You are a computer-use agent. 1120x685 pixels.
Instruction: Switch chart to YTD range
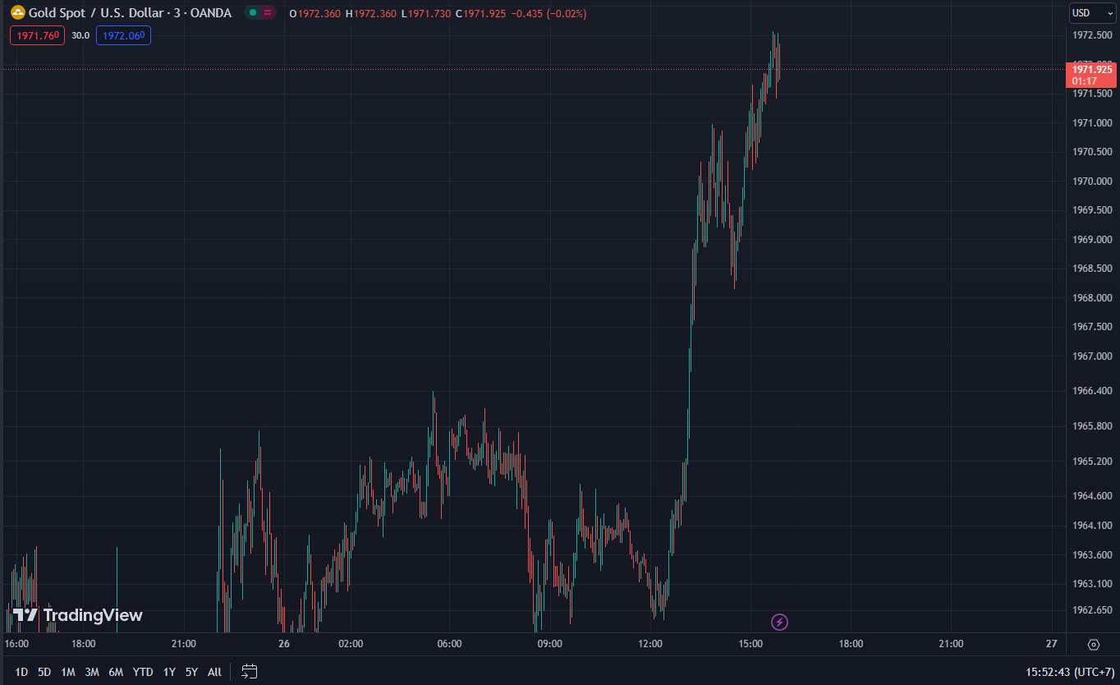coord(143,672)
